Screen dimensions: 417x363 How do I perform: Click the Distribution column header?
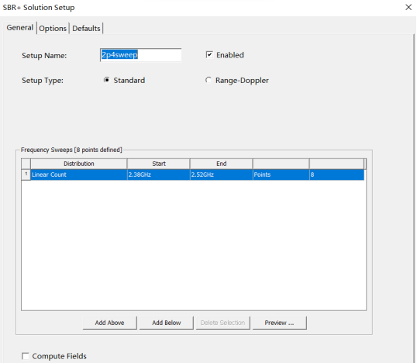coord(79,164)
